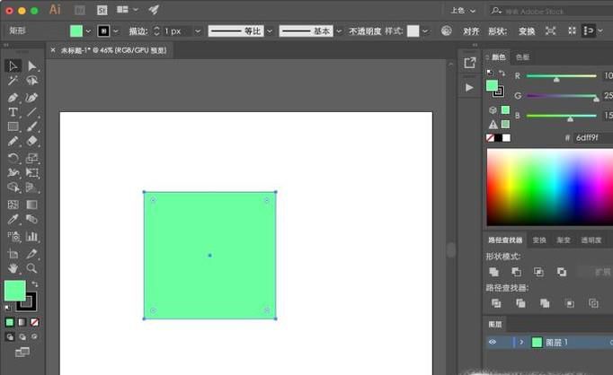Switch to default fill and stroke colors
The height and width of the screenshot is (375, 613).
[x=9, y=307]
